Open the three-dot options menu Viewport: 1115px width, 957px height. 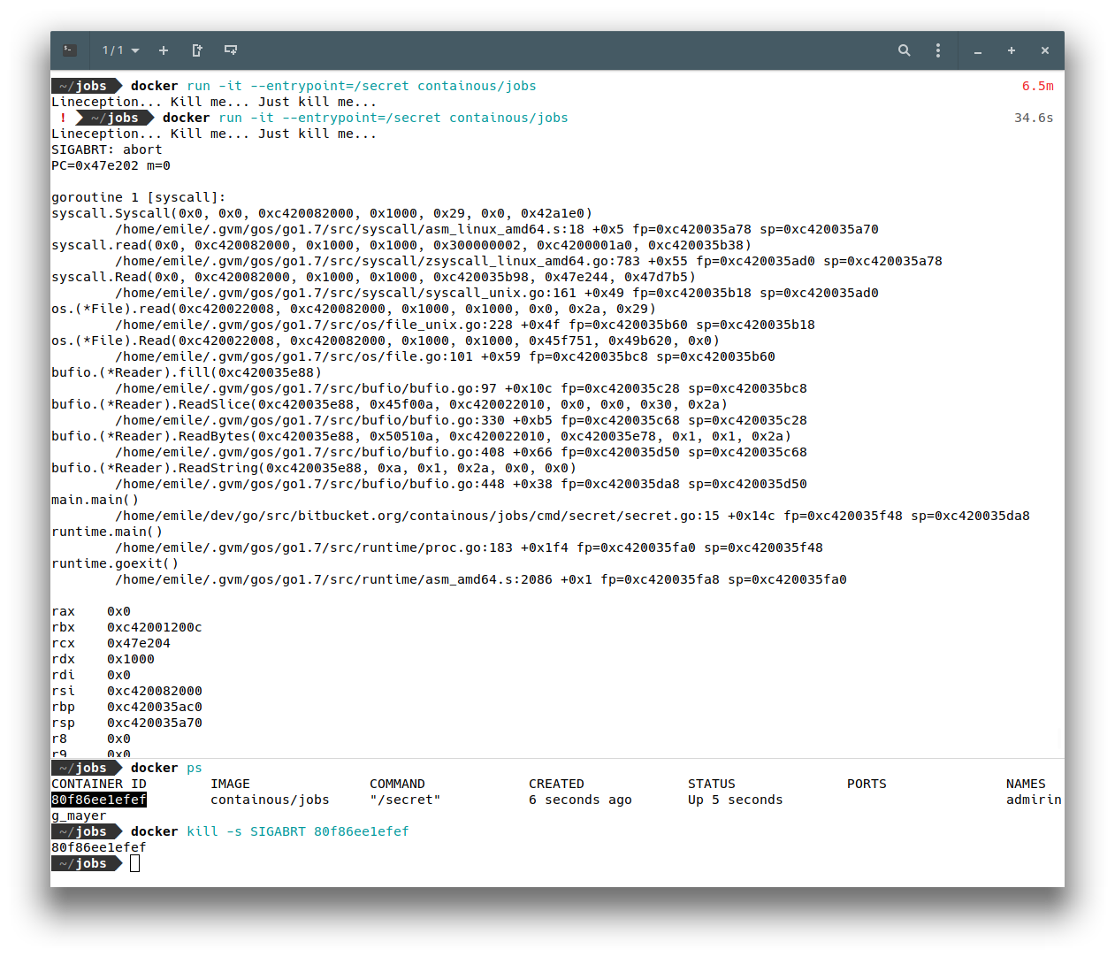coord(938,50)
